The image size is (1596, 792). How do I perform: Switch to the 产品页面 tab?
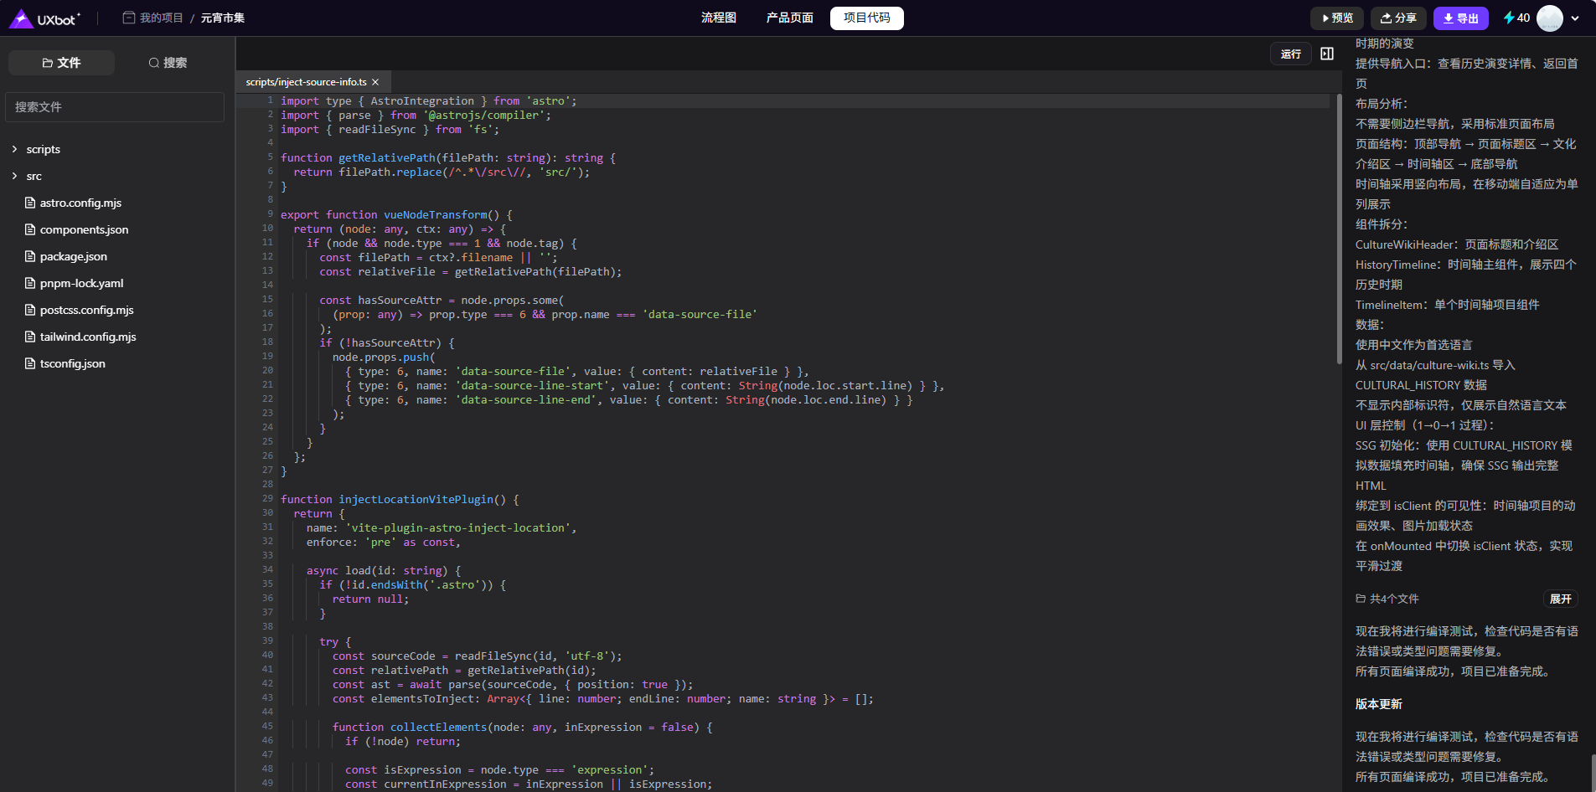(789, 18)
